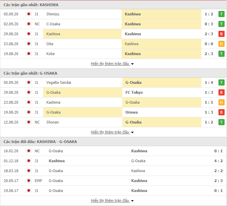Open the C-Osaka team link
Screen dimensions: 227x206
tap(53, 24)
